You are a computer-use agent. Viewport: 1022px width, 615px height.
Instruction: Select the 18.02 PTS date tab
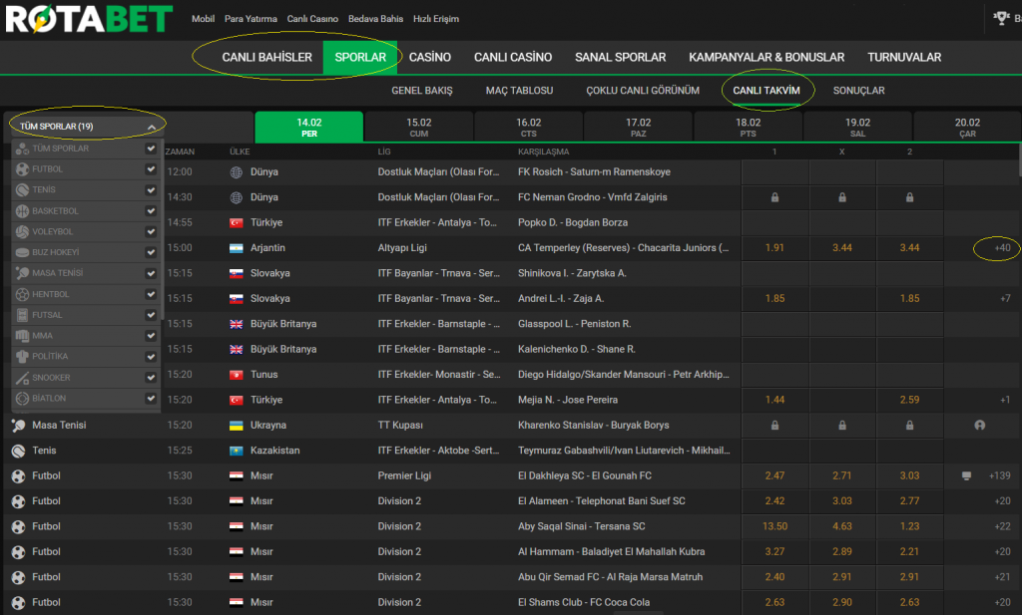(748, 127)
